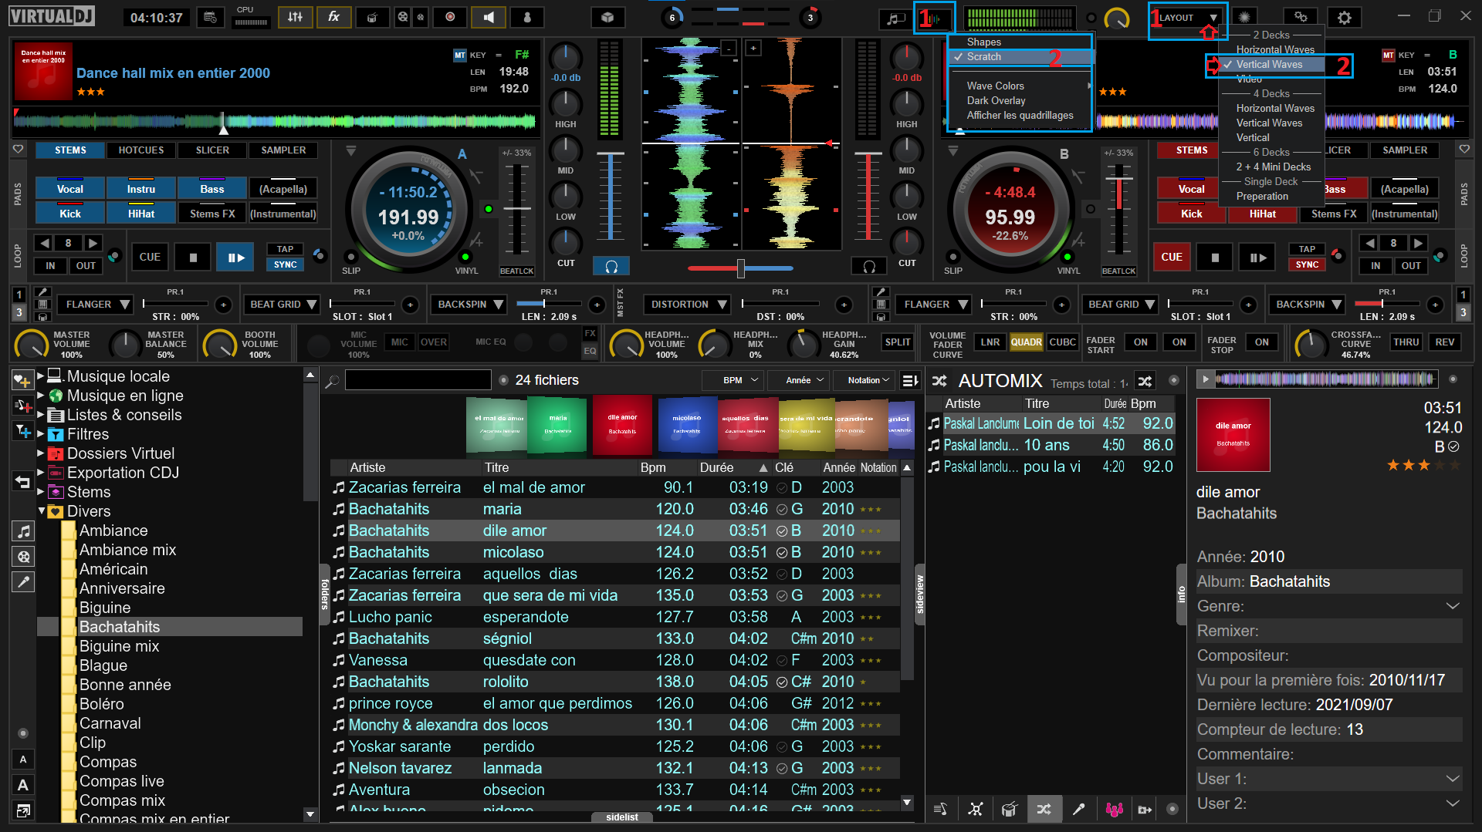Viewport: 1482px width, 832px height.
Task: Open right deck BACKSPIN effect dropdown
Action: (1308, 305)
